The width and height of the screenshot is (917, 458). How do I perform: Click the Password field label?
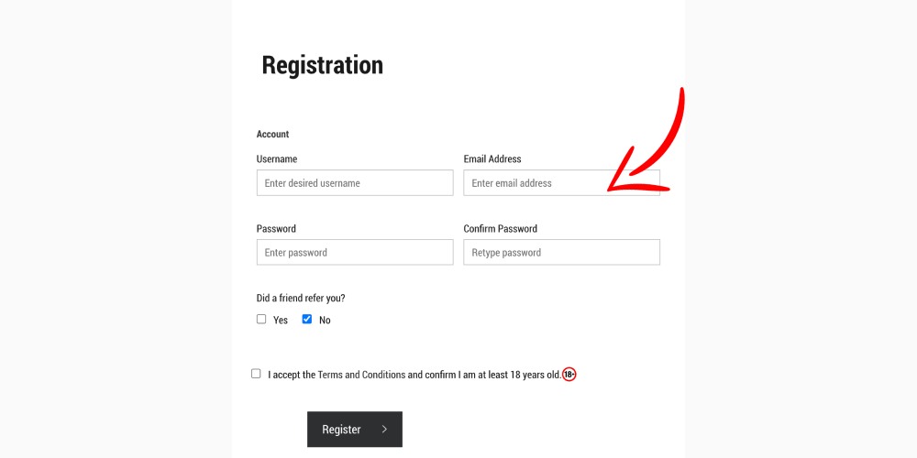coord(276,228)
